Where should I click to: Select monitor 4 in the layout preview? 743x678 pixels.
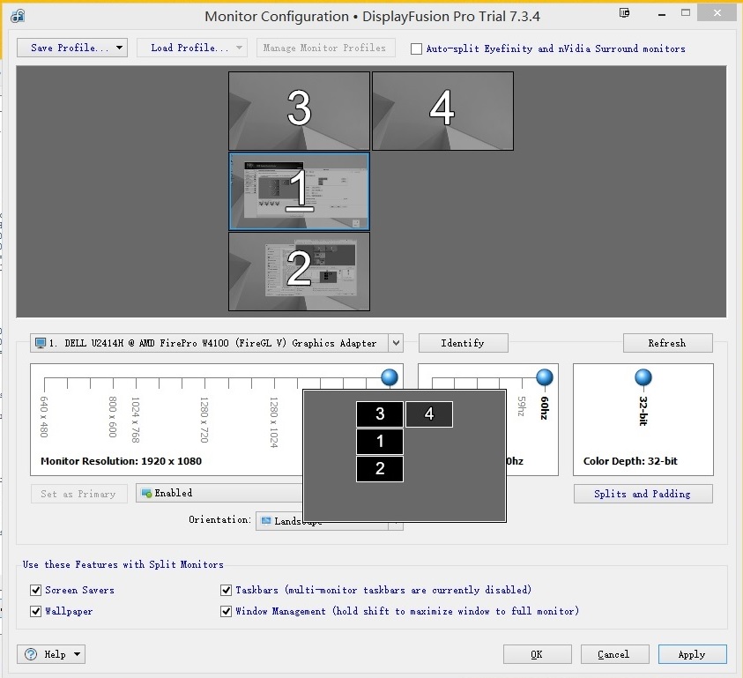pos(442,110)
